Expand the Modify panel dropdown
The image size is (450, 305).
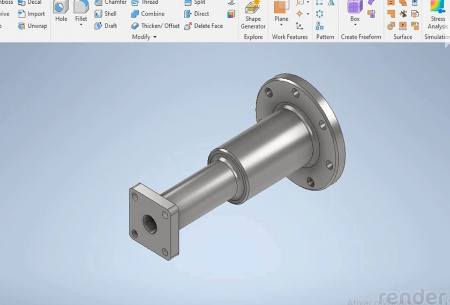click(x=155, y=37)
